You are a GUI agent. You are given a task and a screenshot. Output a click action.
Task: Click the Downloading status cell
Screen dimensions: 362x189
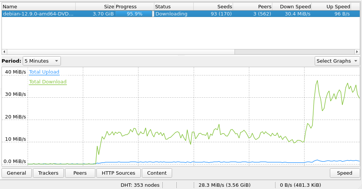pos(171,14)
